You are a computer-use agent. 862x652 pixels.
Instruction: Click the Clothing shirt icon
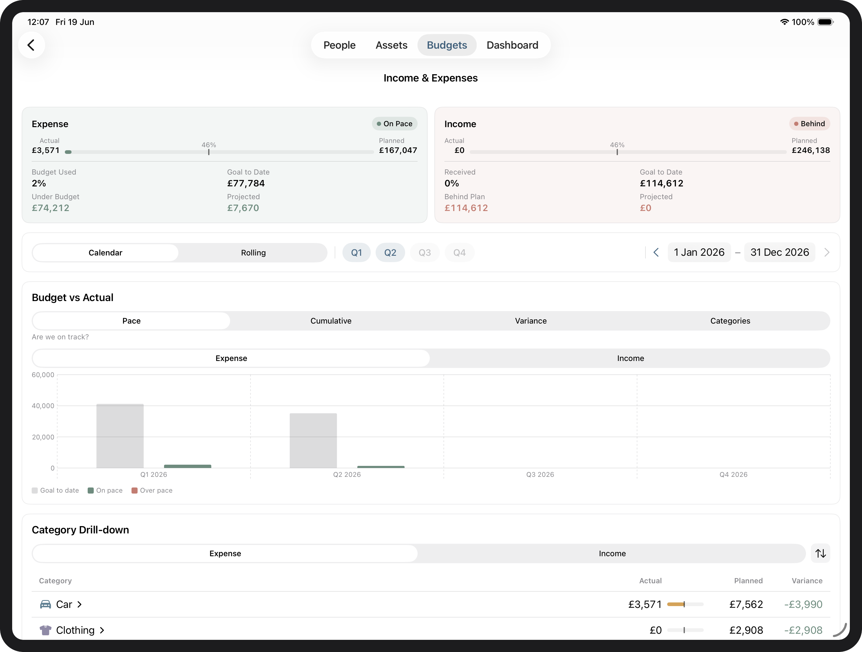pyautogui.click(x=46, y=630)
